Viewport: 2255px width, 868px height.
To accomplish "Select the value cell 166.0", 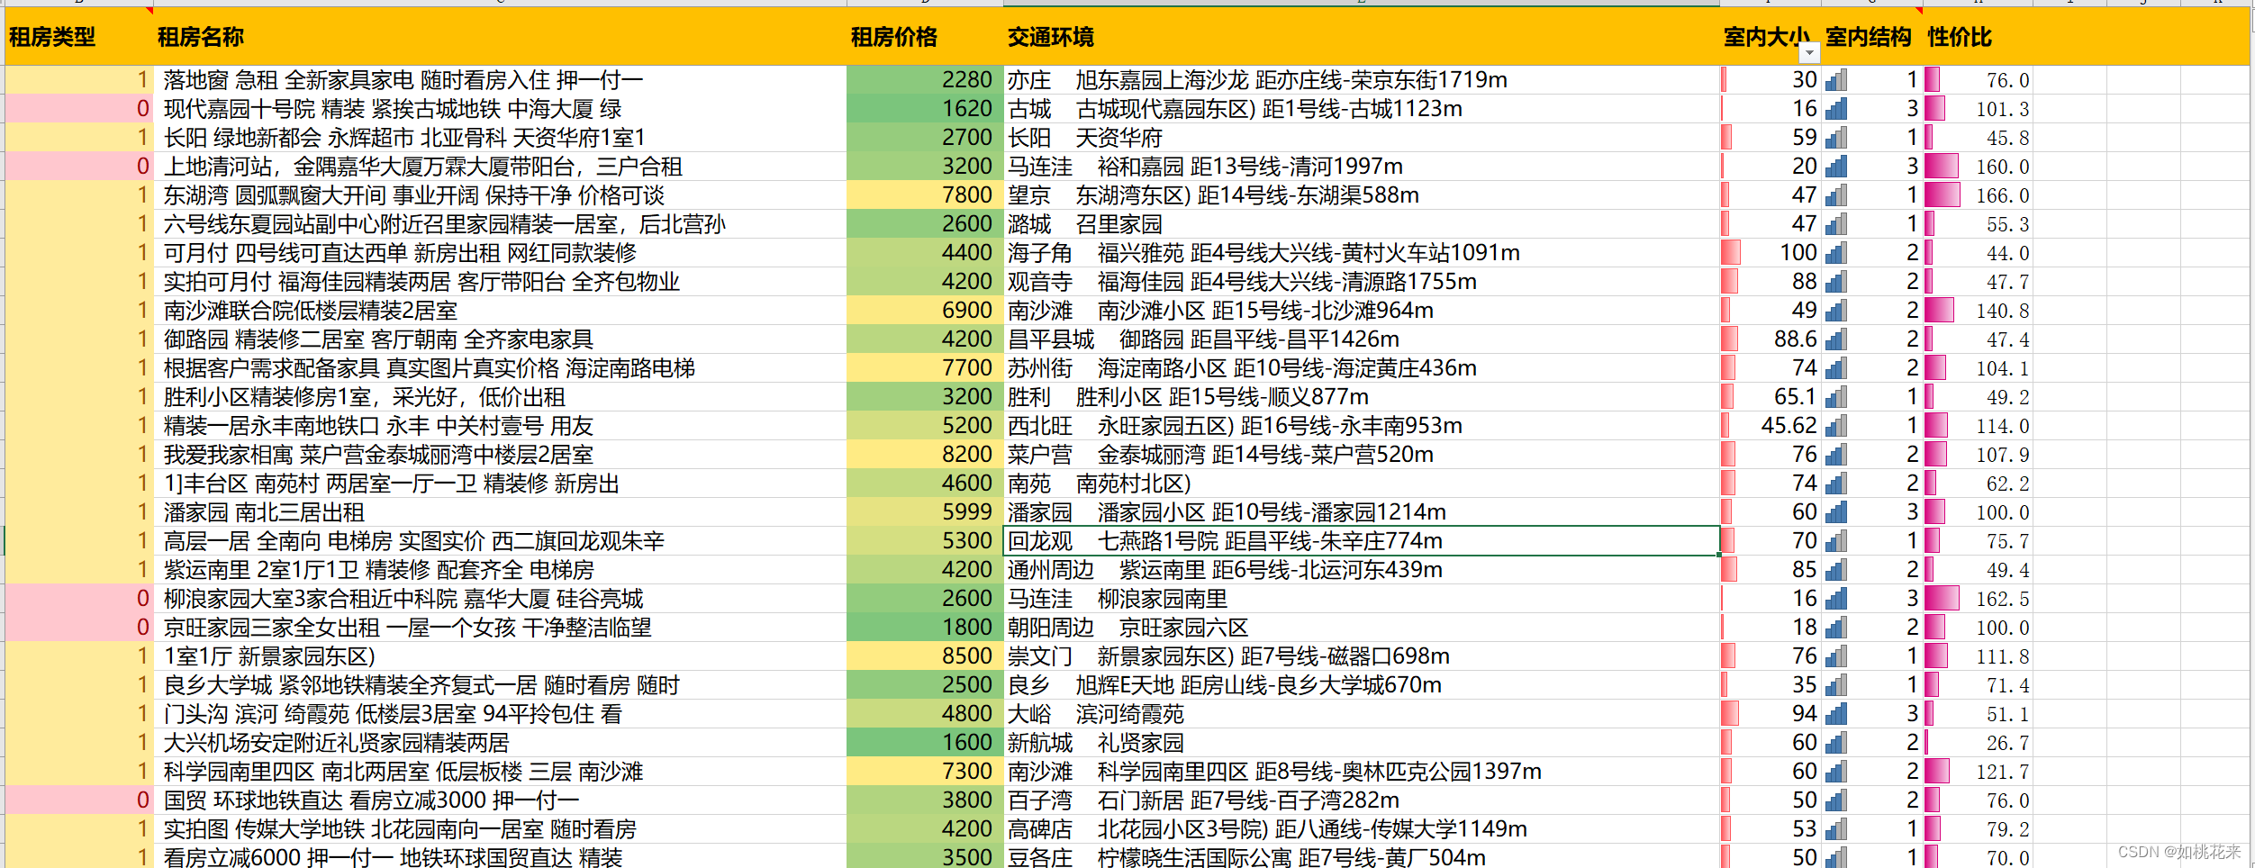I will point(1978,195).
